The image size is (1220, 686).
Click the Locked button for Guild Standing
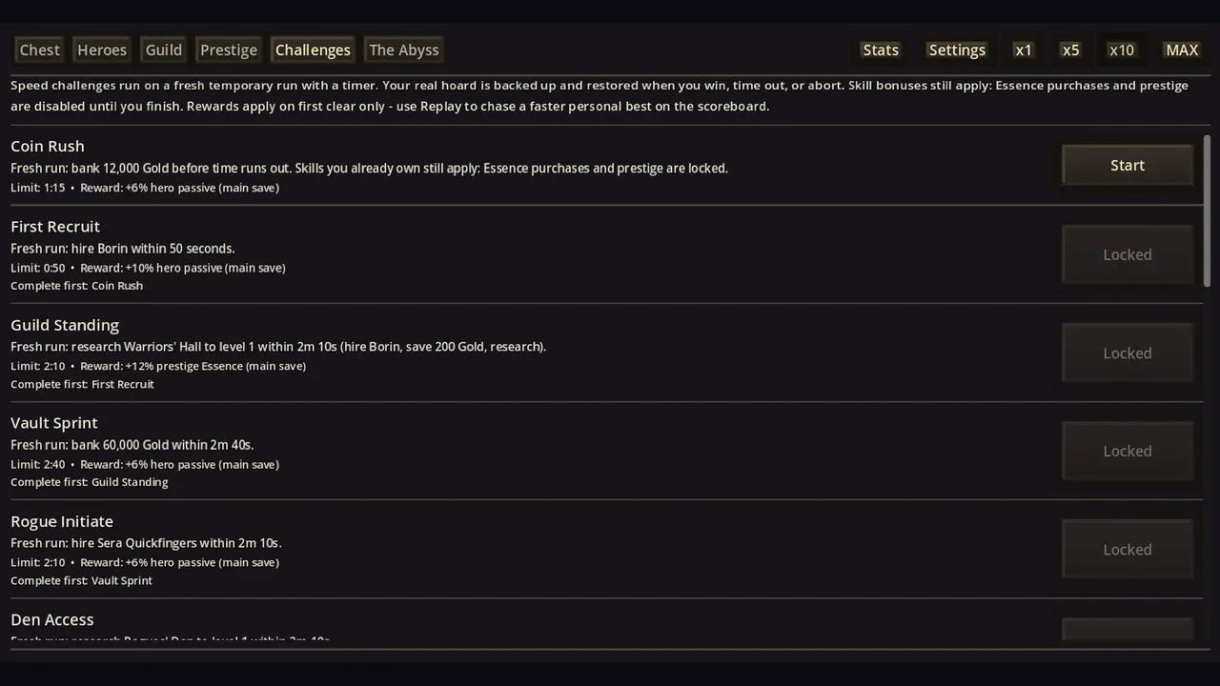pyautogui.click(x=1128, y=353)
